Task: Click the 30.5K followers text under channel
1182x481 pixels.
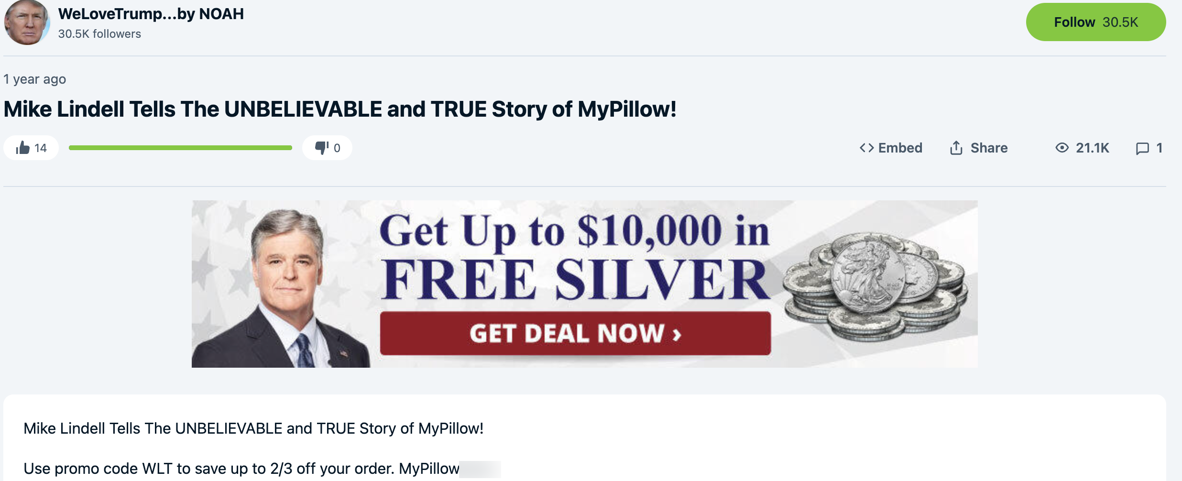Action: 99,34
